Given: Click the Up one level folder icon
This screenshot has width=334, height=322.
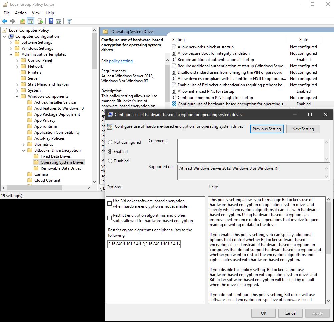Looking at the screenshot, I should [x=23, y=21].
